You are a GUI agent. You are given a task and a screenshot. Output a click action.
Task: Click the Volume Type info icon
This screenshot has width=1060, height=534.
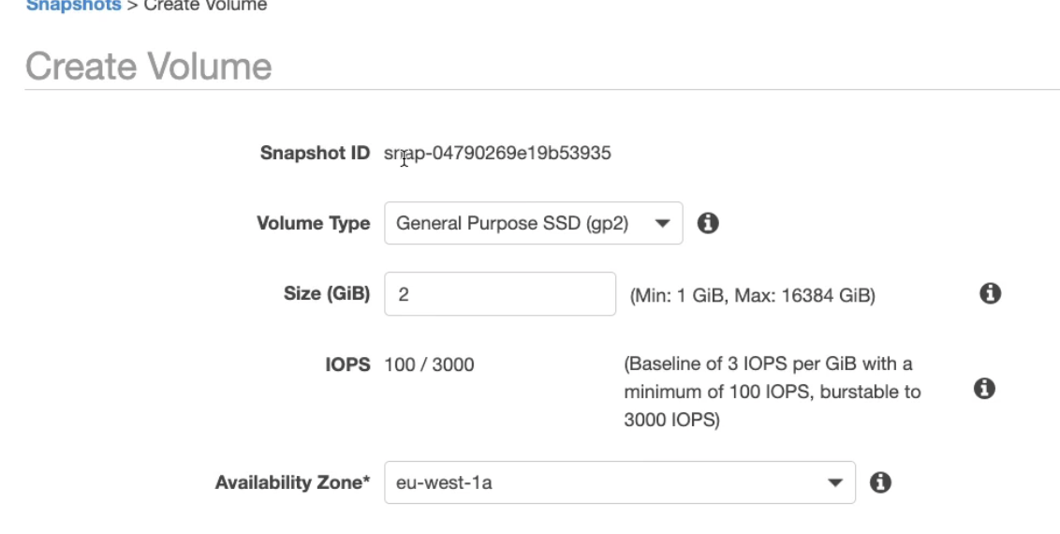(709, 223)
